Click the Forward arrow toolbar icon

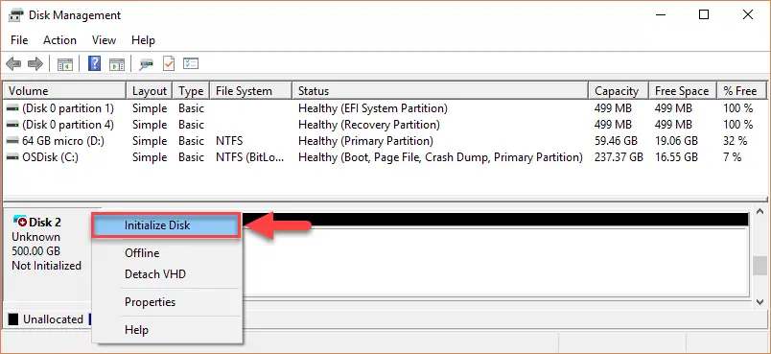click(35, 63)
